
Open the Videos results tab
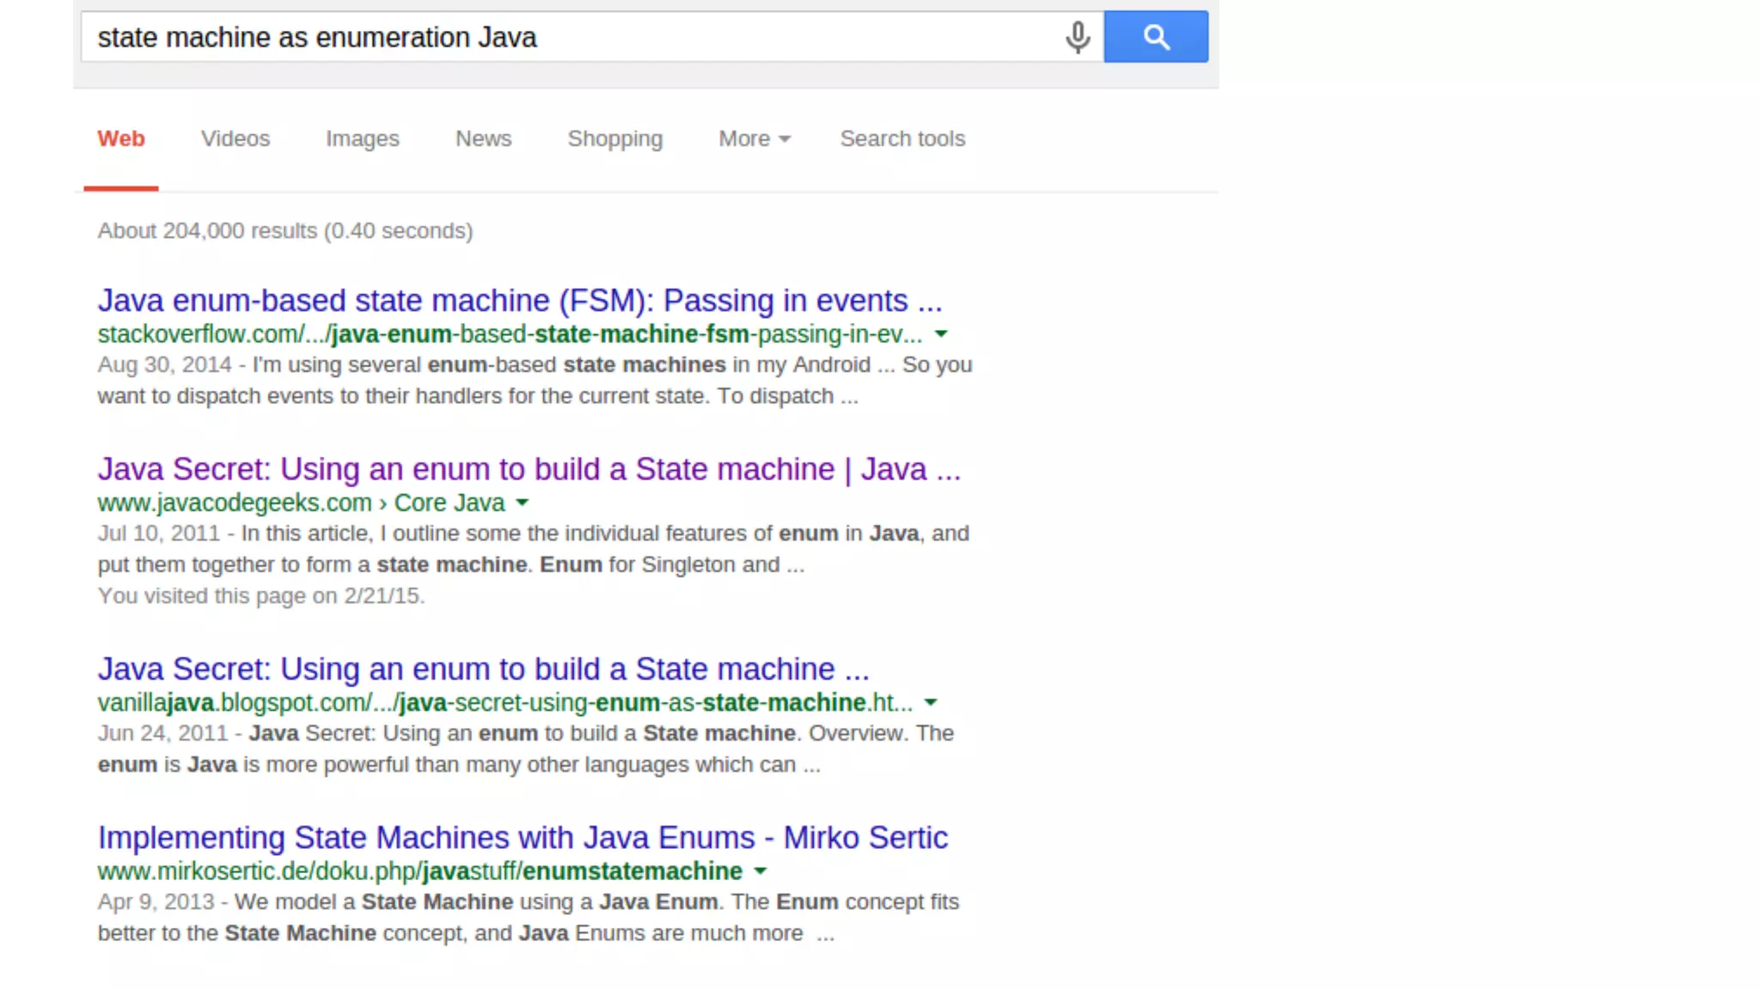pos(235,139)
